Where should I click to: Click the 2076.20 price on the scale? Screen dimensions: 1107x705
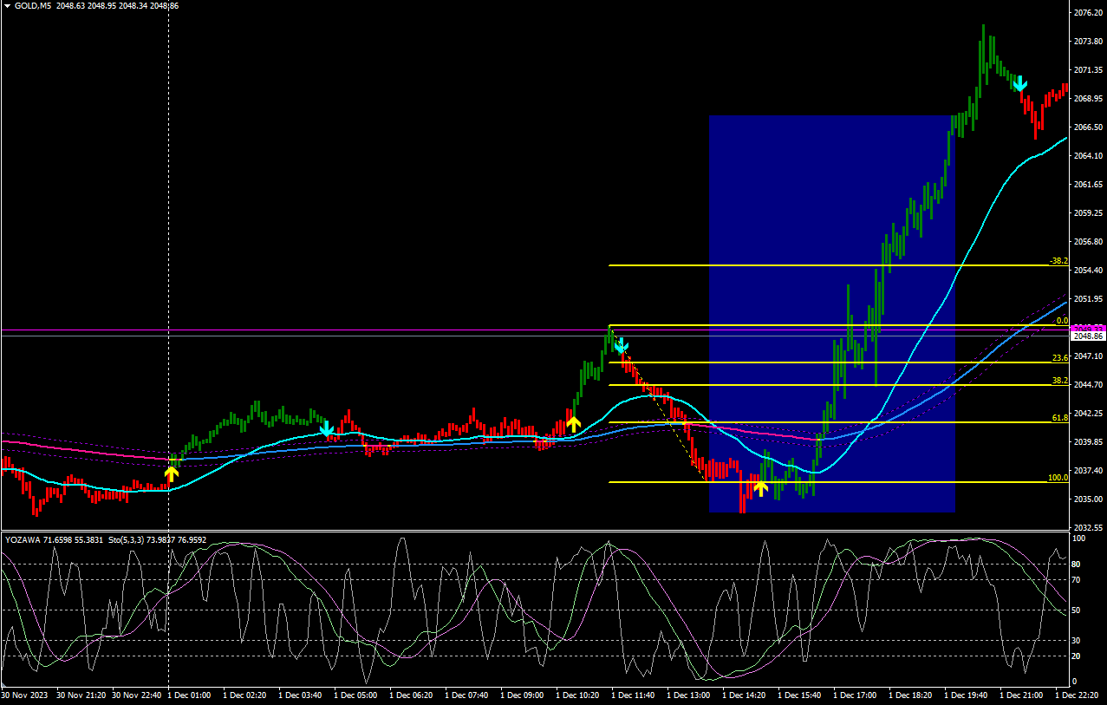click(1087, 13)
